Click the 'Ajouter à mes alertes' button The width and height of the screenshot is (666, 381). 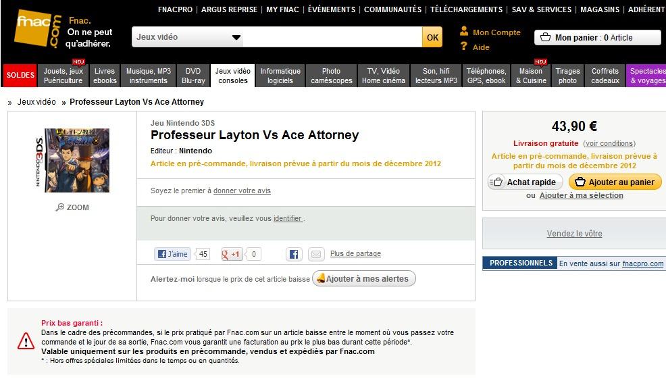click(x=364, y=278)
